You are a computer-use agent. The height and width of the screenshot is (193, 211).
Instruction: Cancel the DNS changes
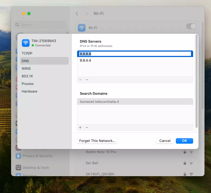click(x=165, y=141)
